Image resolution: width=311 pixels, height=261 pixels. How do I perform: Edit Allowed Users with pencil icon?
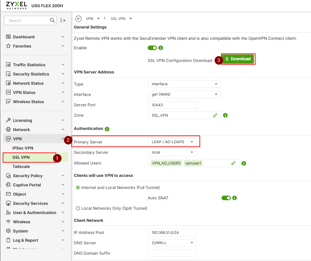(x=233, y=163)
